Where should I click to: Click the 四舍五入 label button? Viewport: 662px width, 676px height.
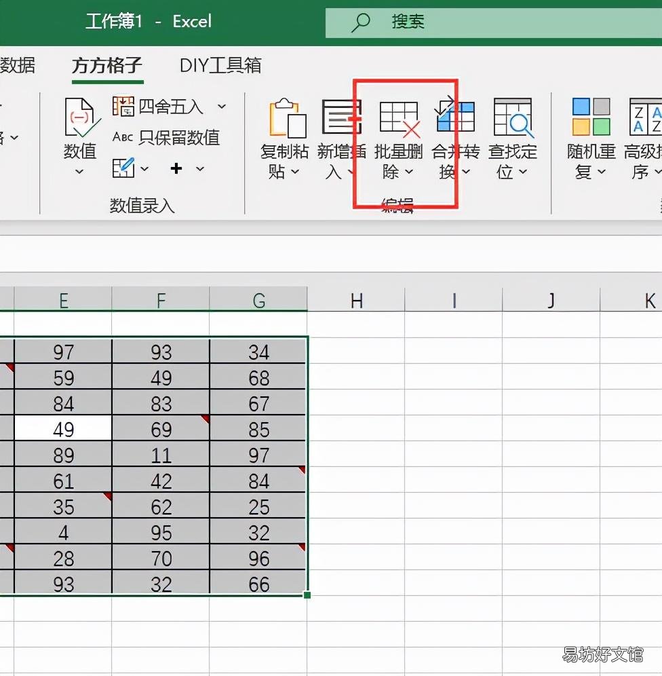click(x=170, y=107)
